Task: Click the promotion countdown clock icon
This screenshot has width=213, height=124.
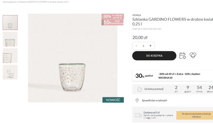Action: click(139, 89)
